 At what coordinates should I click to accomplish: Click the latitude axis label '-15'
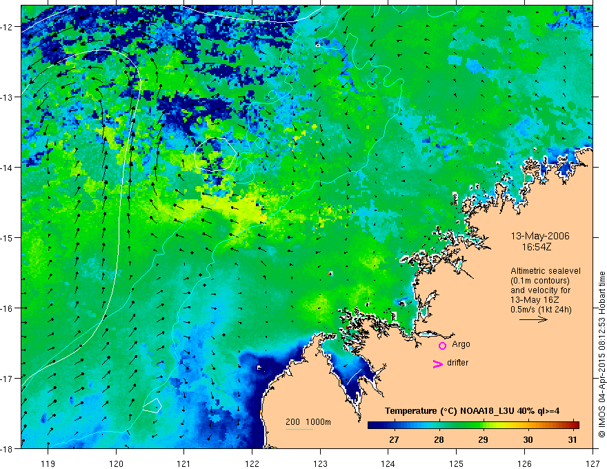click(8, 238)
